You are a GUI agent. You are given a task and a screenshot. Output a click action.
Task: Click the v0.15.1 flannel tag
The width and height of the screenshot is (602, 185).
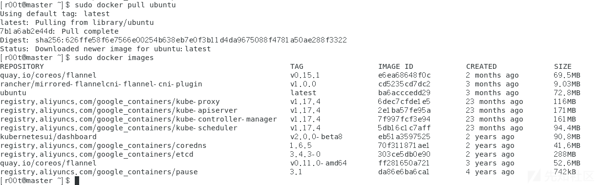point(305,75)
